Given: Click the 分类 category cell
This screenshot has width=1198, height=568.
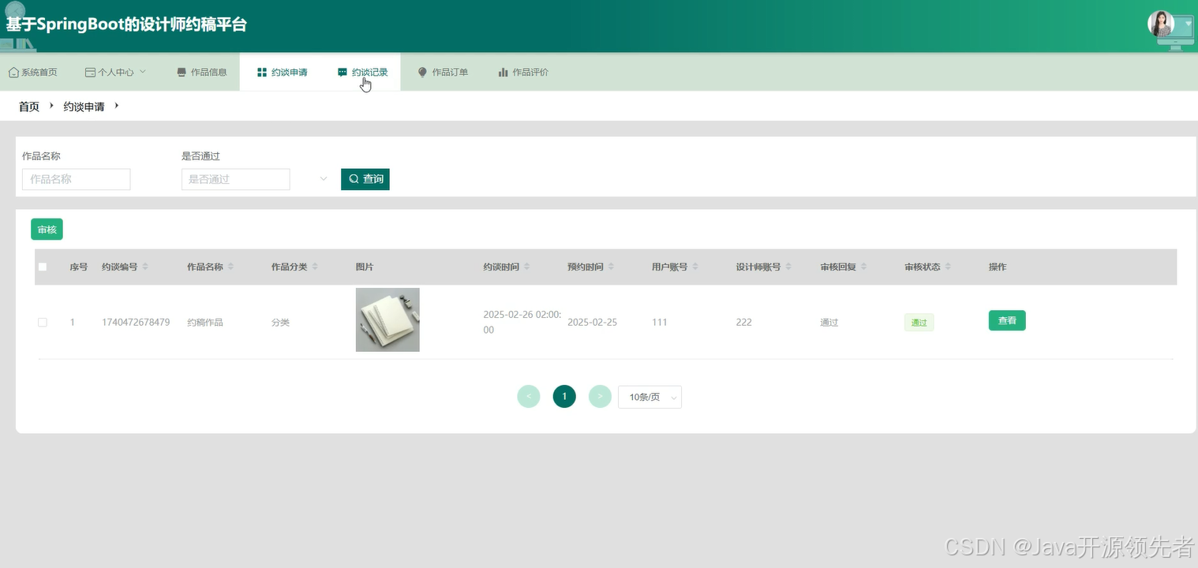Looking at the screenshot, I should [x=281, y=322].
